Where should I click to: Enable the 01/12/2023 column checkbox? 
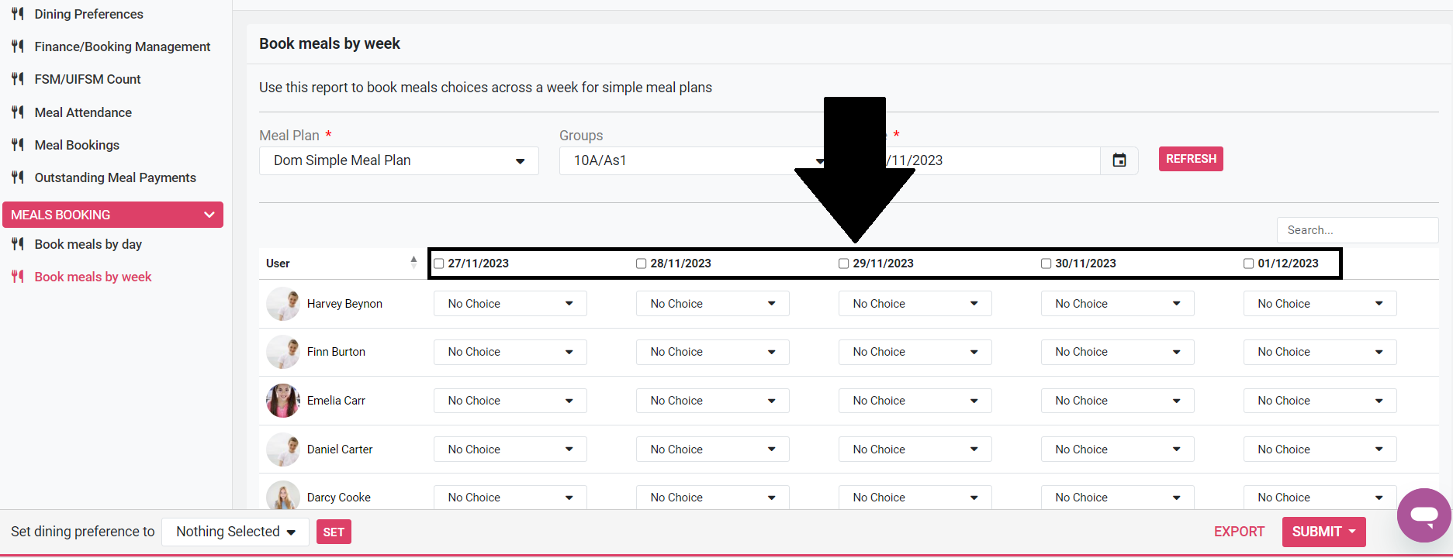coord(1249,263)
